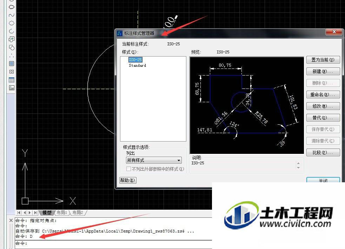This screenshot has width=345, height=249.
Task: Click the 清除替代 button
Action: (323, 141)
